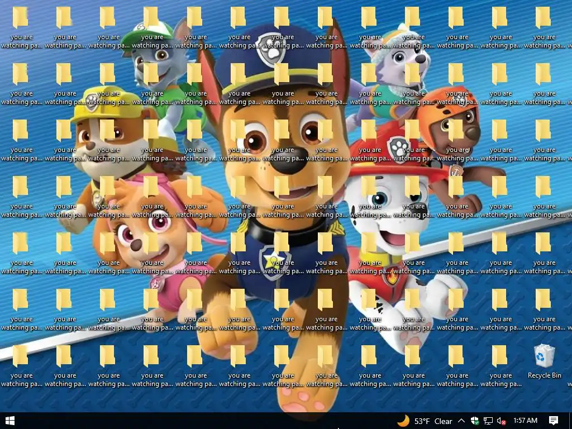This screenshot has height=429, width=572.
Task: Select the Recycle Bin desktop icon
Action: (544, 361)
